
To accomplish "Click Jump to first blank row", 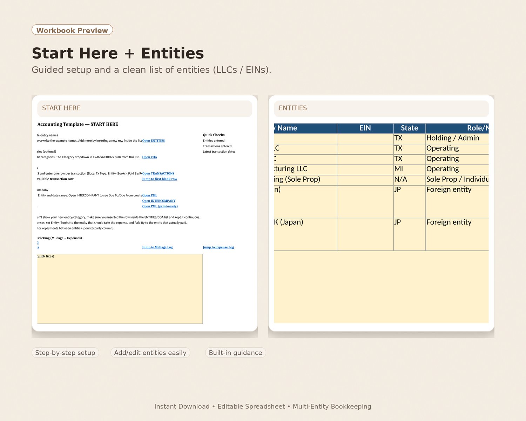I will tap(160, 179).
